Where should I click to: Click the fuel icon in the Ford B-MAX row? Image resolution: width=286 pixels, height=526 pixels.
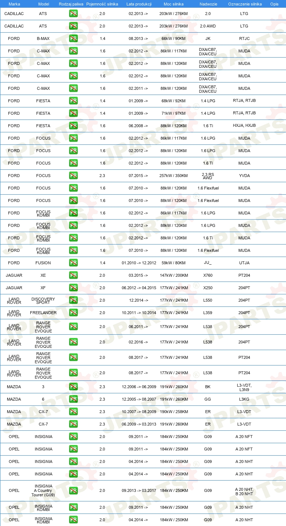click(x=73, y=38)
